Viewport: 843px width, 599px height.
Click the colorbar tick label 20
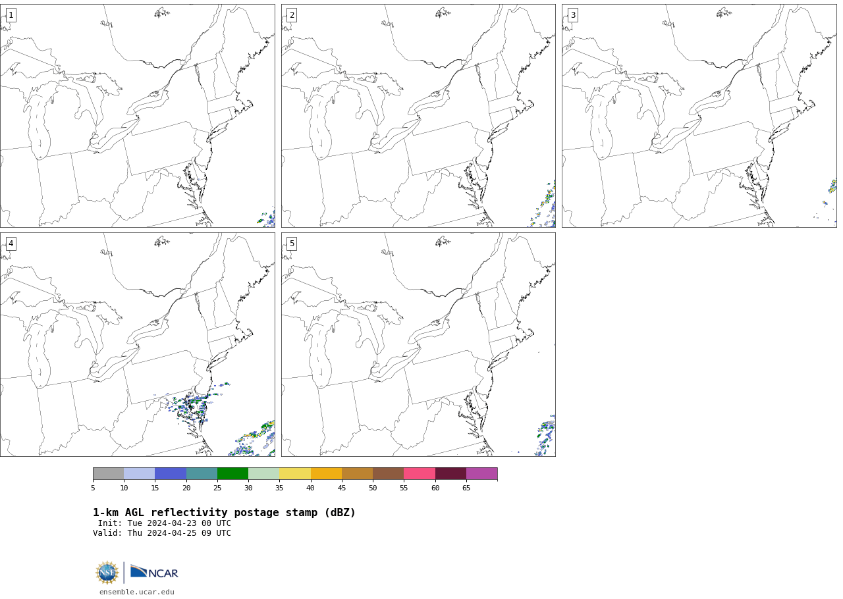[186, 488]
